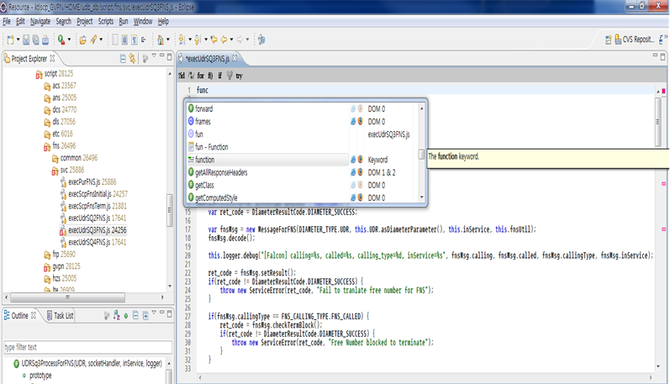Click the Save icon in toolbar
Image resolution: width=670 pixels, height=384 pixels.
pos(26,39)
